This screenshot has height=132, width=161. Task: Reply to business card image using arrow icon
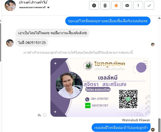click(39, 115)
